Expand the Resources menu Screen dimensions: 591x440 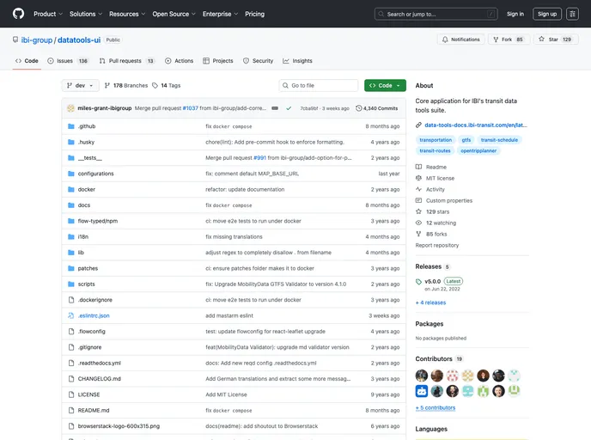(127, 14)
